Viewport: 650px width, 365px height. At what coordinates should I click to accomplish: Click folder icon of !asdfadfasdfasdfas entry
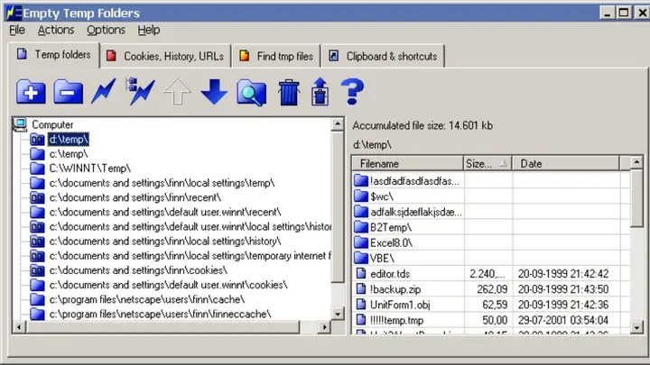(361, 180)
